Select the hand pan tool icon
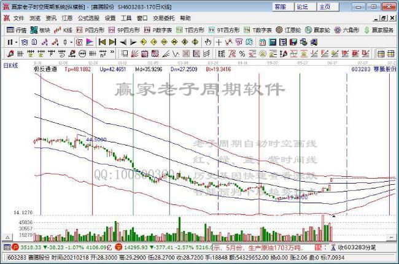This screenshot has width=399, height=264. tap(208, 42)
